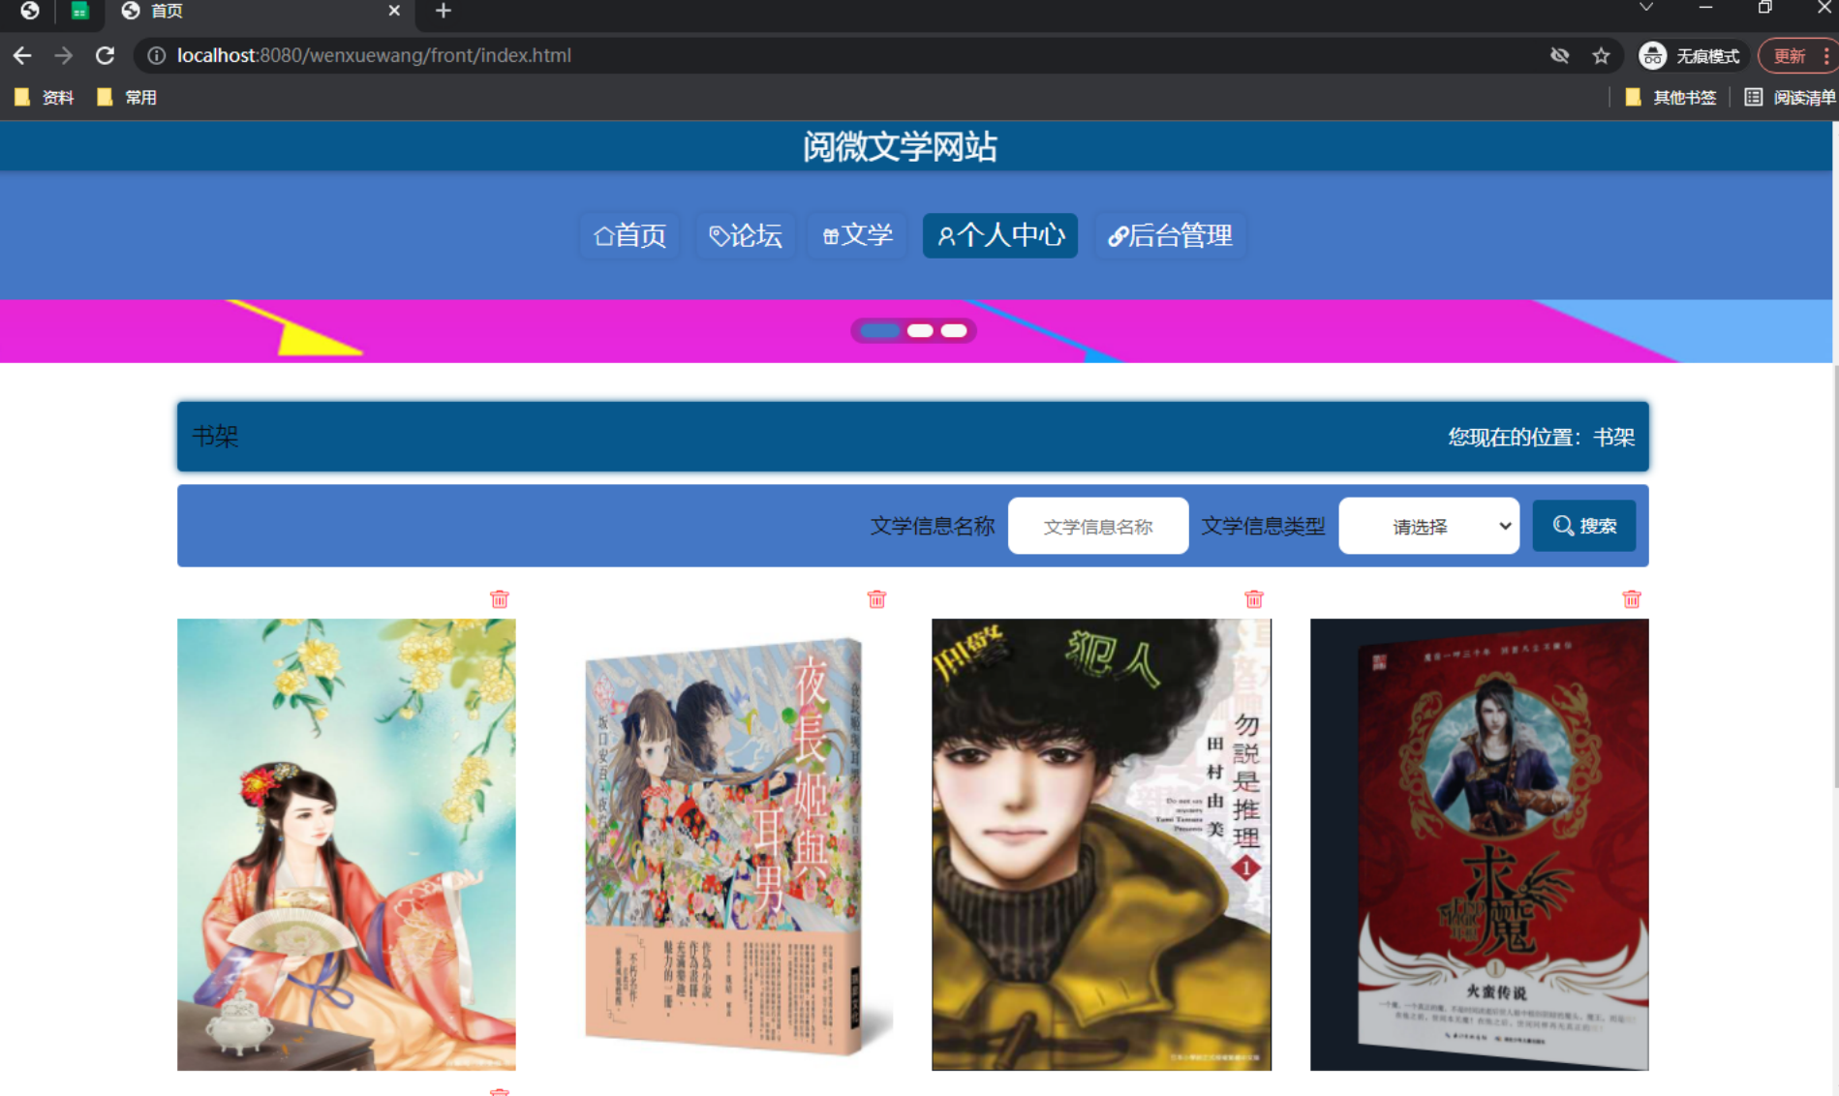Open the tab search chevron

(1645, 8)
